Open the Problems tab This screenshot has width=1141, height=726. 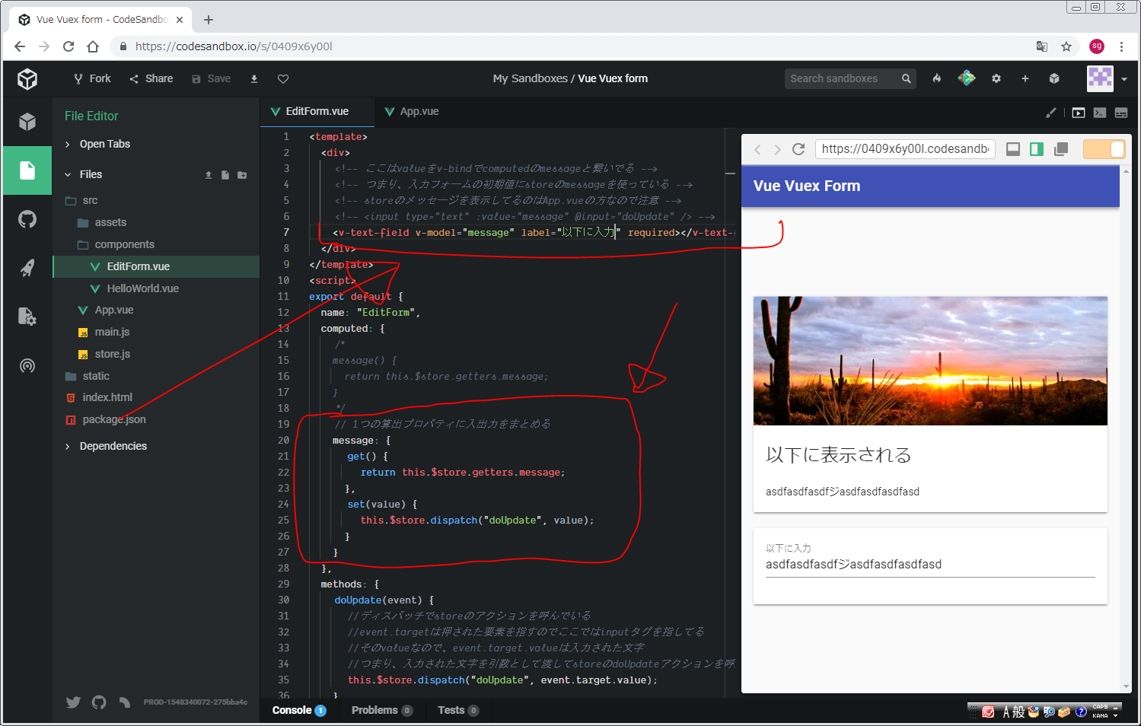[374, 710]
